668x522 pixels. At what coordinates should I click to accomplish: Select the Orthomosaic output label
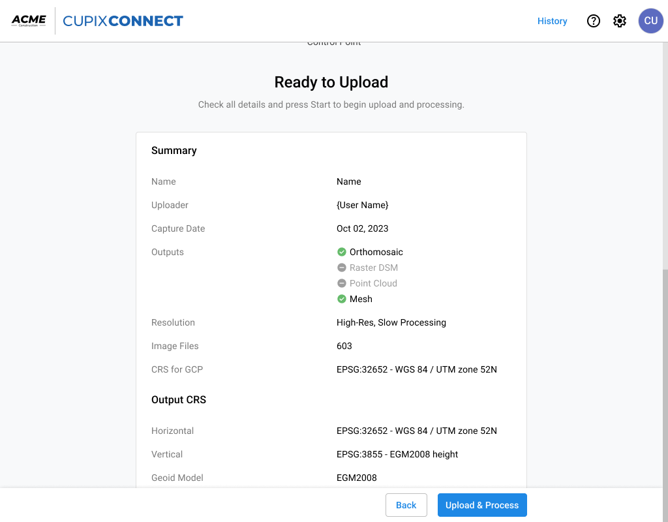376,252
